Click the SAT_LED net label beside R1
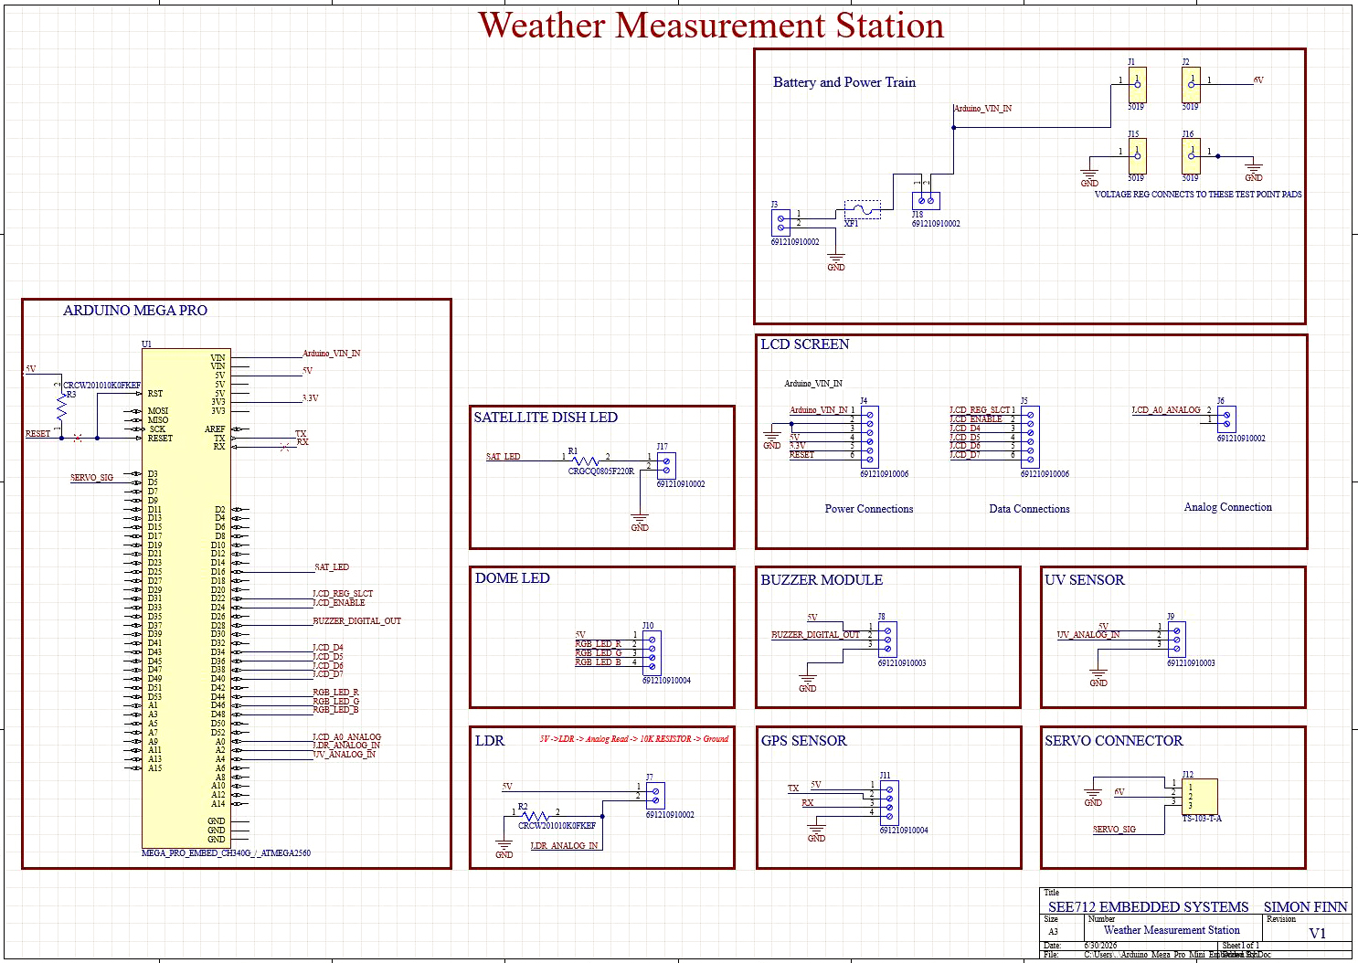 click(x=503, y=457)
